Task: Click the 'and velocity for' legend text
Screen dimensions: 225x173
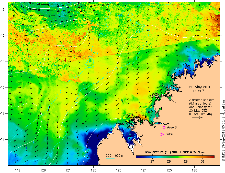Action: coord(200,107)
